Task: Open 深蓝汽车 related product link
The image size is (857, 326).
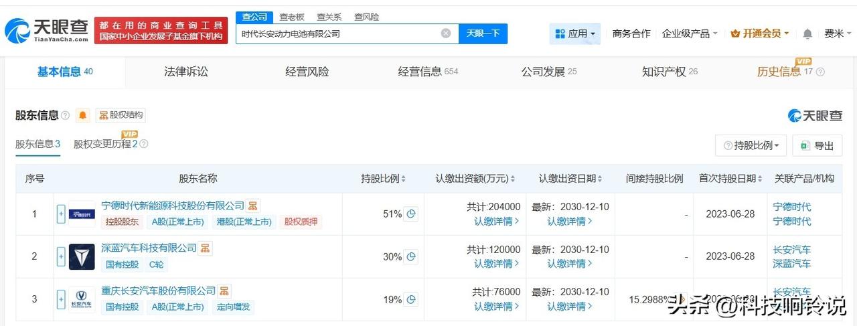Action: 792,264
